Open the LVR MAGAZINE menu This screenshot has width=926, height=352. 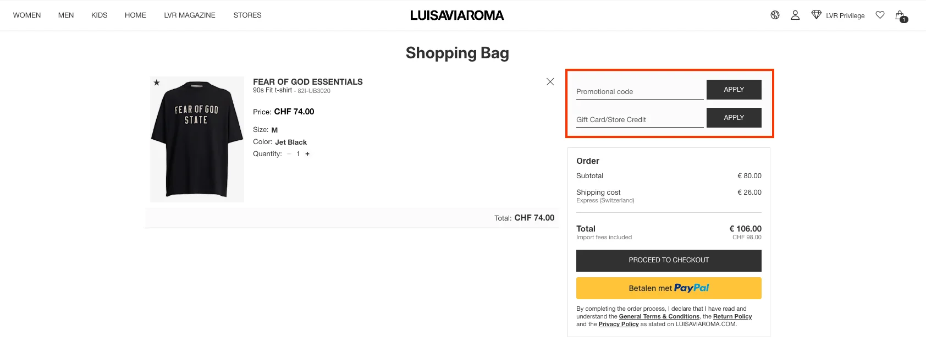click(189, 15)
